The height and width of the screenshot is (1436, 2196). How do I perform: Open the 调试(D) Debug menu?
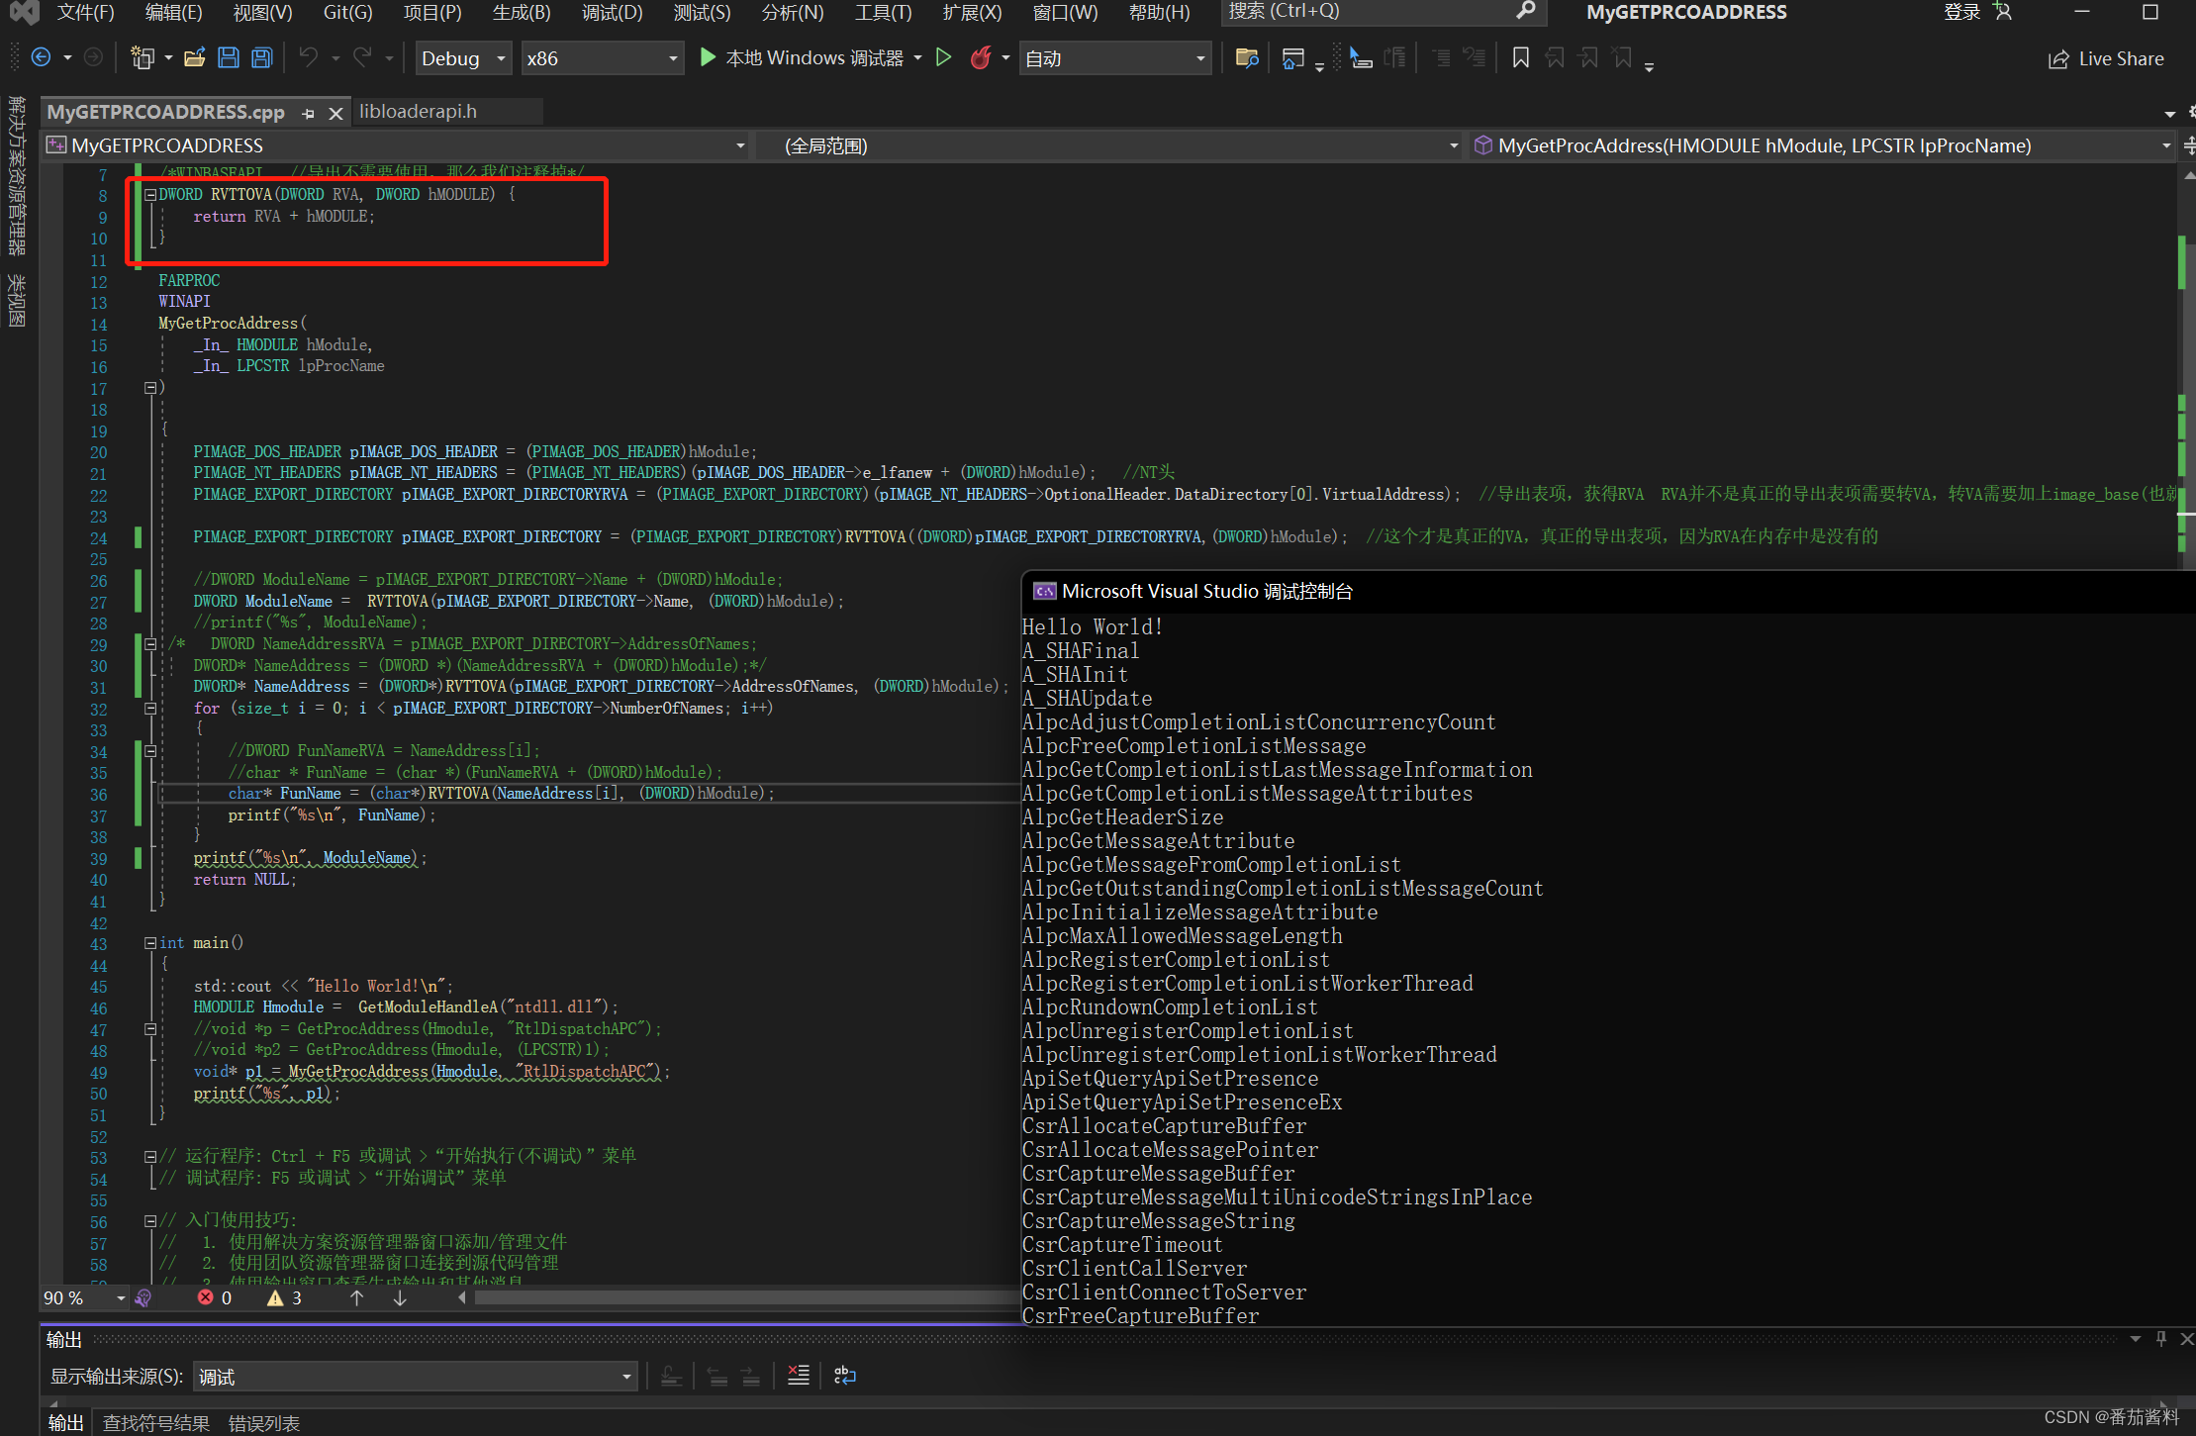point(612,13)
